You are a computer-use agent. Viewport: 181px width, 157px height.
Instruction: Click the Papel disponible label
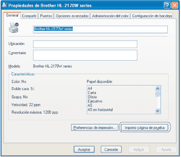[100, 81]
